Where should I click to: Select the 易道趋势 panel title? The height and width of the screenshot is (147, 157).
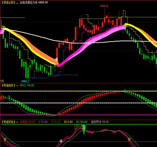(8, 86)
